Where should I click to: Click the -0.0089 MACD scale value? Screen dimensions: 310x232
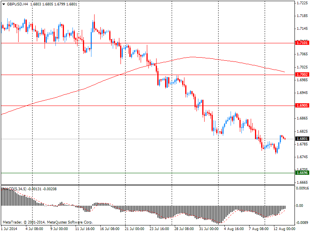[302, 223]
